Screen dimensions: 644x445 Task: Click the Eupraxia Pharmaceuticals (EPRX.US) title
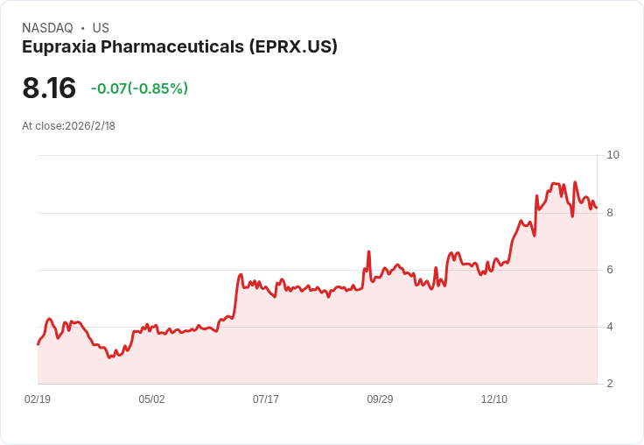(x=179, y=47)
